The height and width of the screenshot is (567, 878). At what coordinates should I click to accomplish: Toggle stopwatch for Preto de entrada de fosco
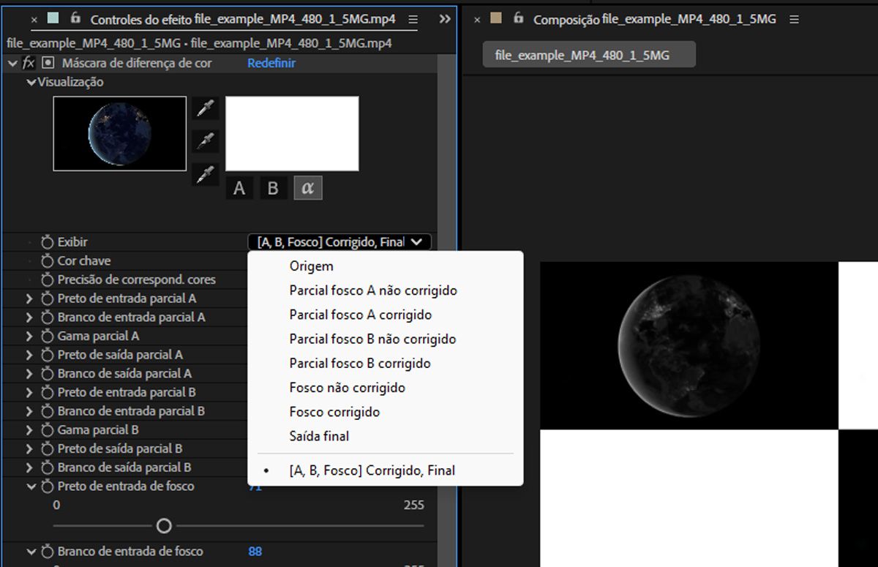(x=48, y=486)
